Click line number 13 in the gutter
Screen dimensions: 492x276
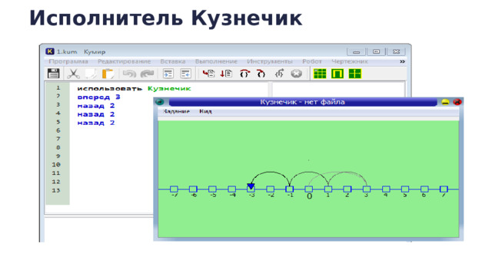(x=56, y=190)
